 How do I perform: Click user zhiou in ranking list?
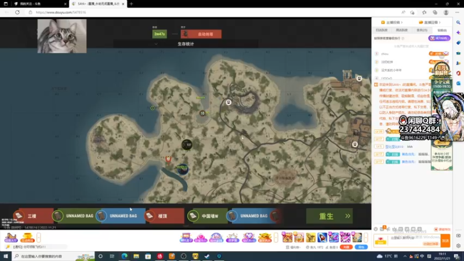(385, 54)
